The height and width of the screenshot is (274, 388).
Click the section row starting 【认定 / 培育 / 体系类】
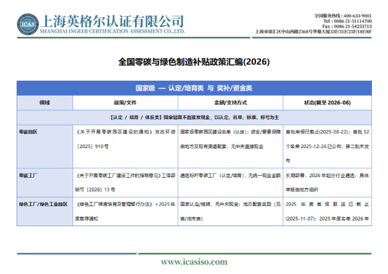coord(194,118)
